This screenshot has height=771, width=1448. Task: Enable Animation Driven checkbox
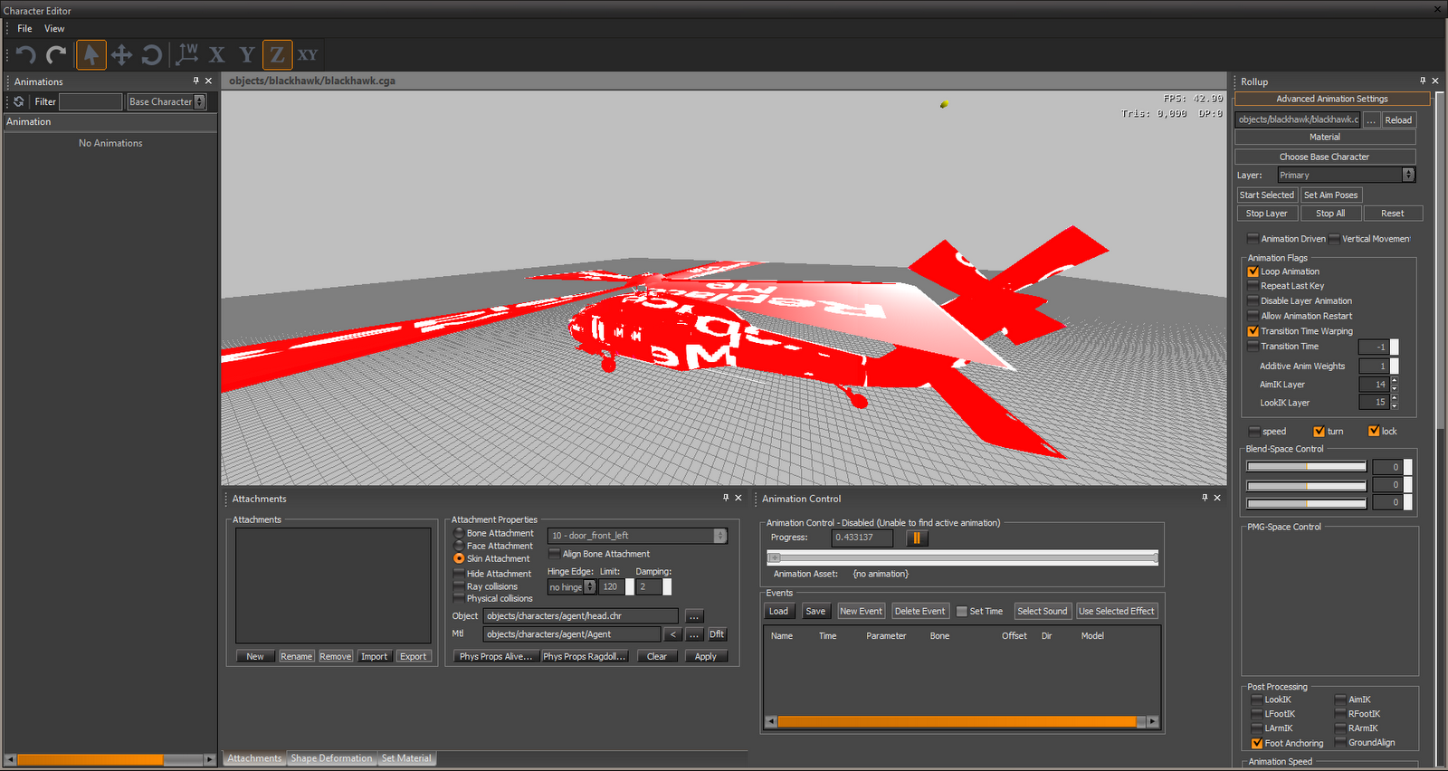pyautogui.click(x=1253, y=239)
